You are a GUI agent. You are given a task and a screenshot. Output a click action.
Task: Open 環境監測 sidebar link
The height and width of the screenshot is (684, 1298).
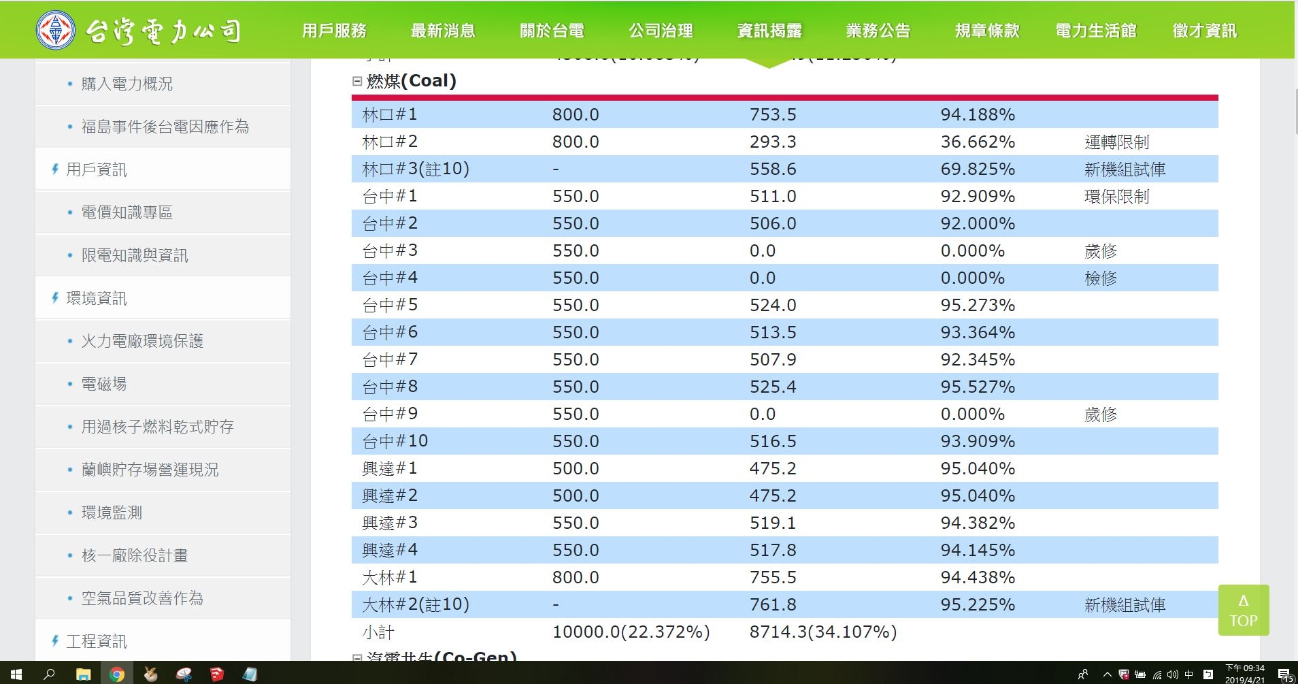pos(112,512)
